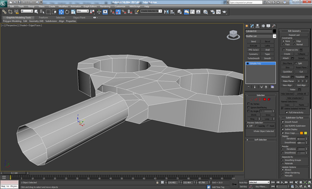
Task: Activate the Select and Rotate tool
Action: (x=67, y=12)
